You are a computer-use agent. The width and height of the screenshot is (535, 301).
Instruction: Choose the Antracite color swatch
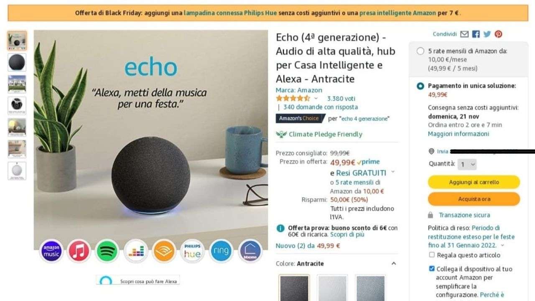point(294,288)
